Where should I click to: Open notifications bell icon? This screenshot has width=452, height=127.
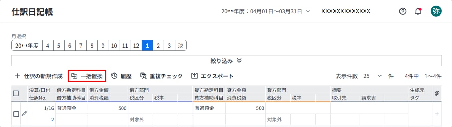pyautogui.click(x=418, y=11)
